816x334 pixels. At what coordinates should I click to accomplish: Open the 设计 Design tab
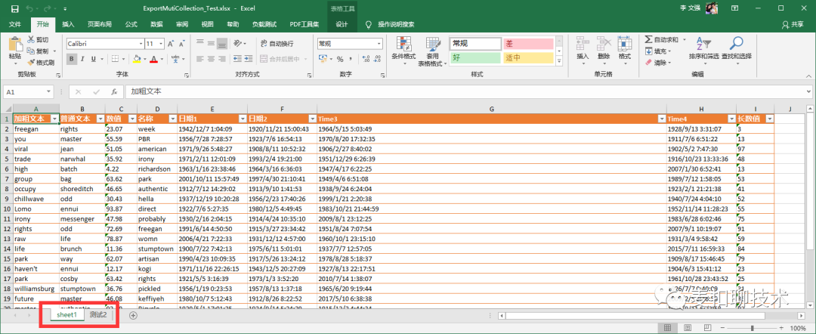(342, 24)
